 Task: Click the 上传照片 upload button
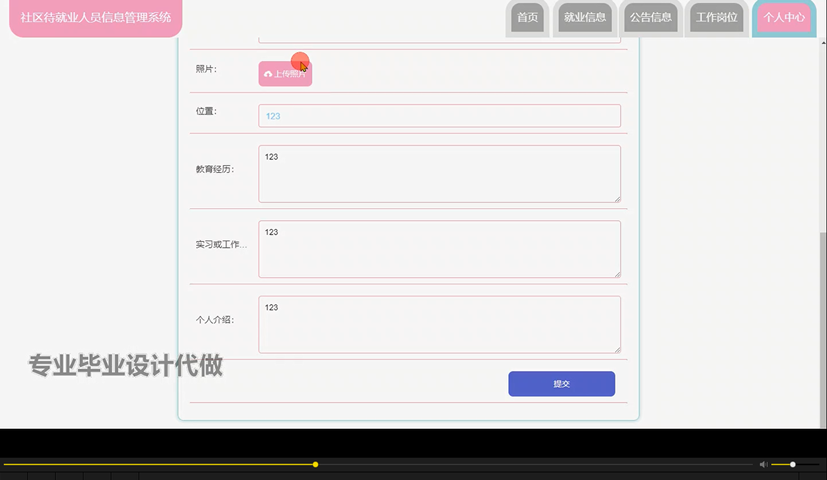(x=285, y=73)
